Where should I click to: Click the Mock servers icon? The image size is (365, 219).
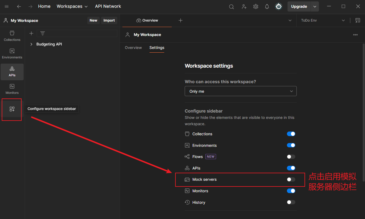click(x=187, y=180)
